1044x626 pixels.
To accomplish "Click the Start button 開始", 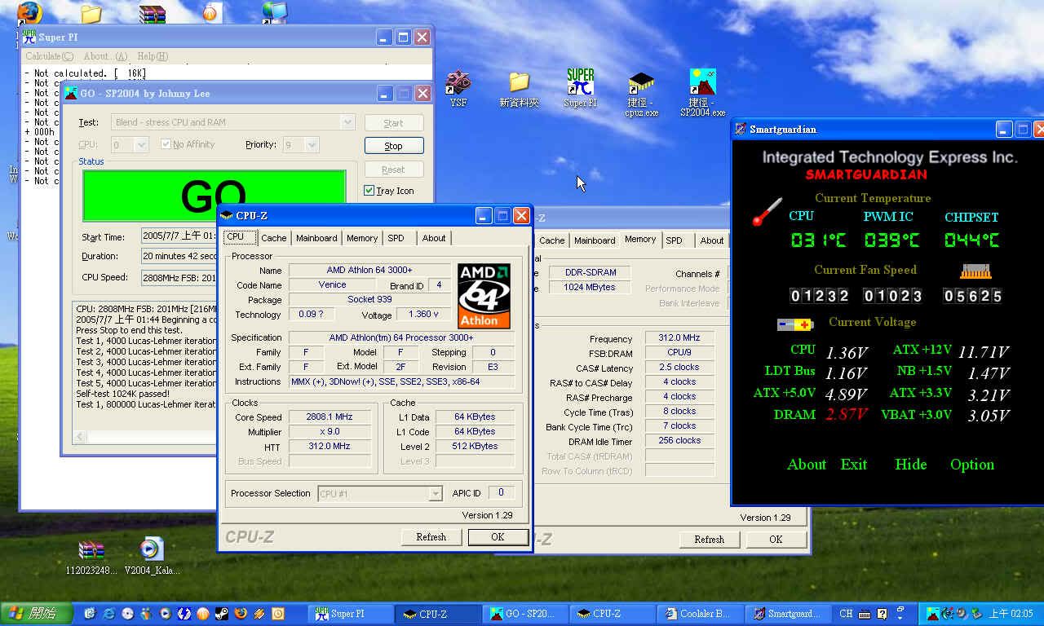I will 36,614.
